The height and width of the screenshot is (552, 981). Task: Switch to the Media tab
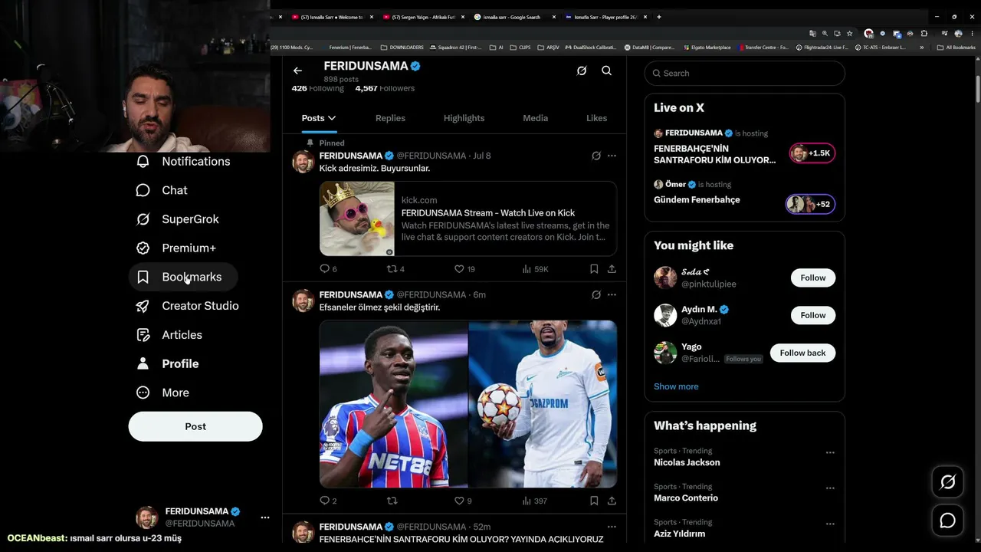tap(535, 118)
